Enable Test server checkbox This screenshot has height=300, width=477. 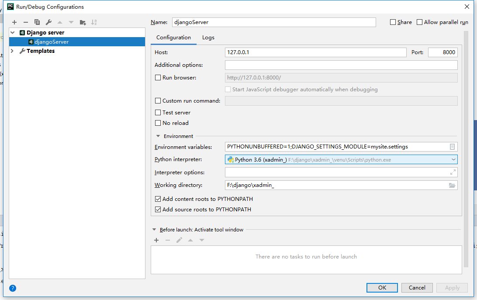tap(158, 113)
